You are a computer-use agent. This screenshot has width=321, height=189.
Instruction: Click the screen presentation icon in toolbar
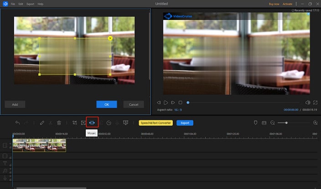click(x=125, y=123)
